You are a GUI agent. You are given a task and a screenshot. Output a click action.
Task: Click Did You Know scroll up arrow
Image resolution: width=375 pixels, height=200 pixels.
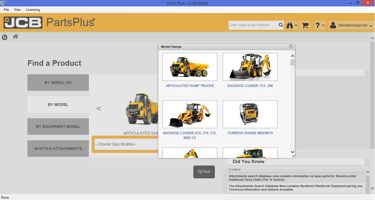pyautogui.click(x=368, y=172)
